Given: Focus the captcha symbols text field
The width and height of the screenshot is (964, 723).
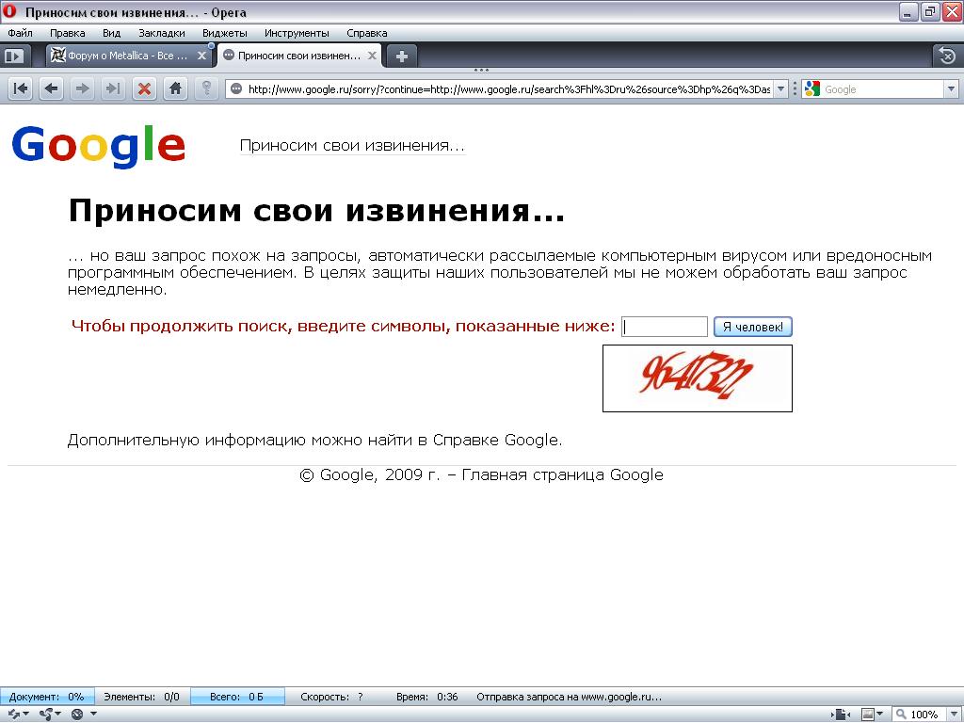Looking at the screenshot, I should 665,327.
